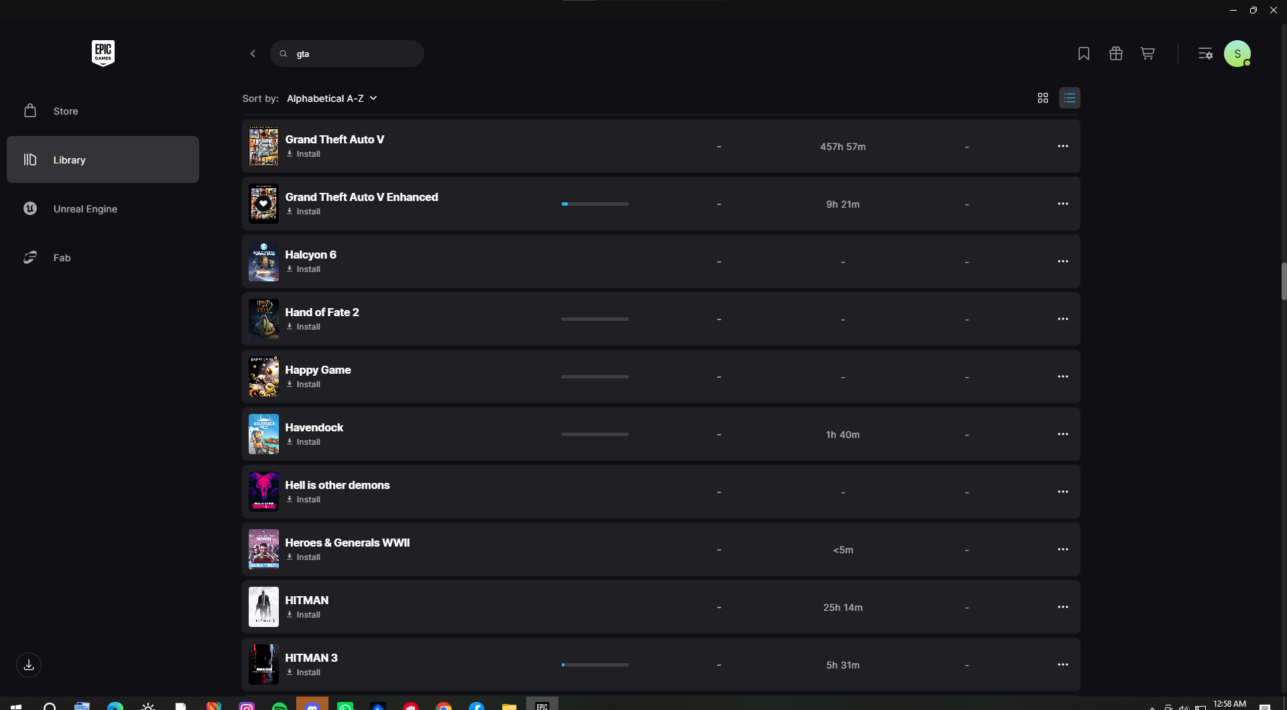Click the library vertical scrollbar thumb
The width and height of the screenshot is (1287, 710).
pos(1284,281)
